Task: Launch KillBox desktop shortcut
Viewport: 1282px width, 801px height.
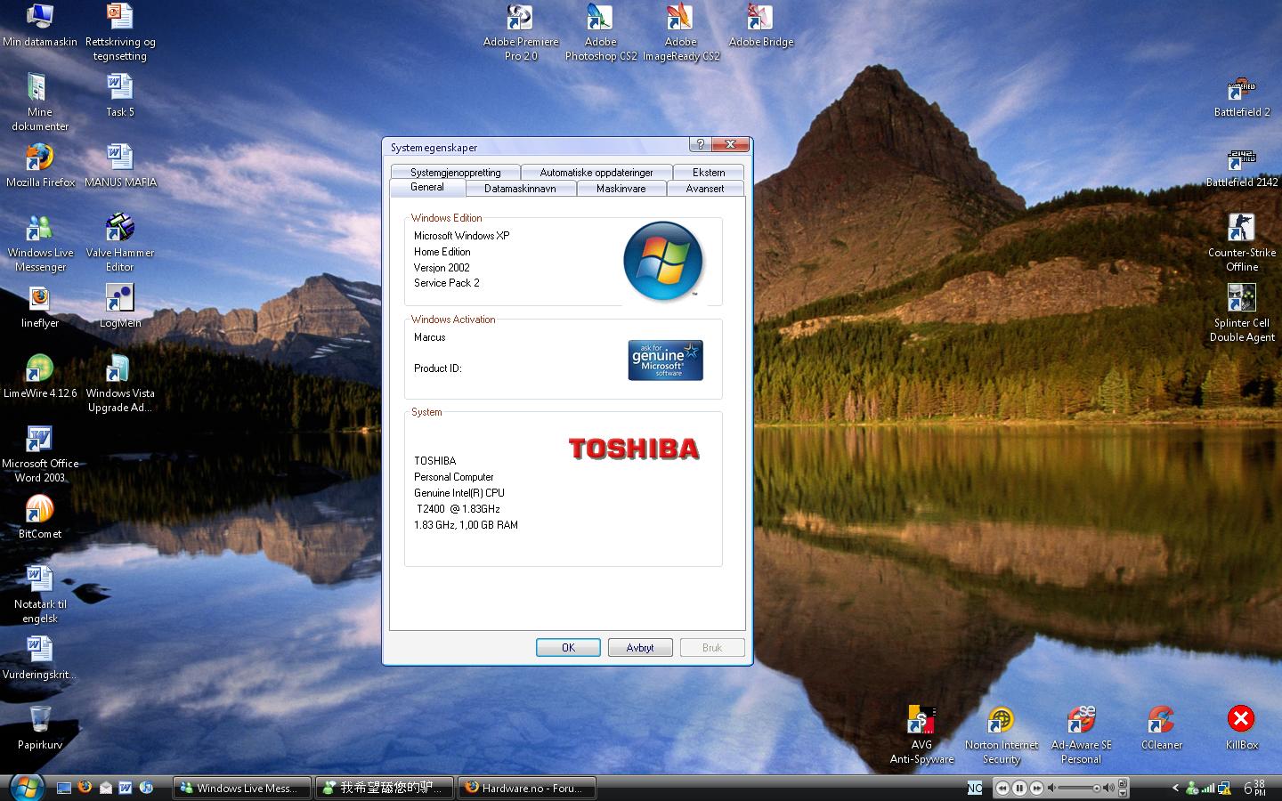Action: click(1241, 728)
